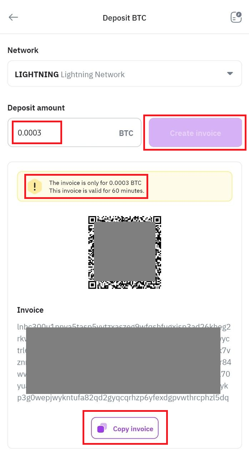Tap Copy invoice at the bottom

tap(125, 428)
